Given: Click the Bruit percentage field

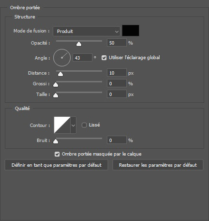Looking at the screenshot, I should click(117, 140).
